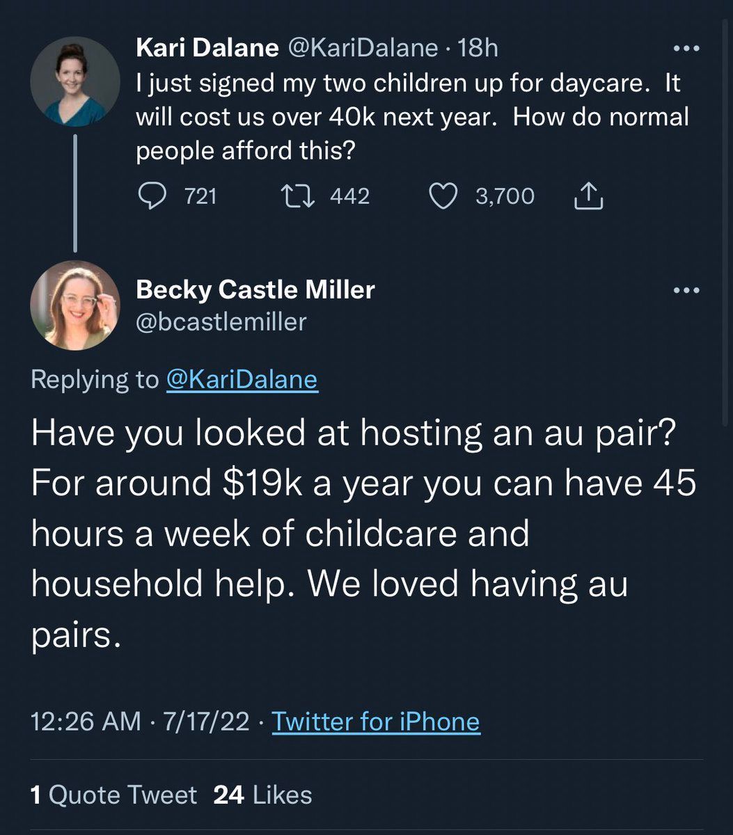Click @KariDalane in the Replying to line
733x835 pixels.
coord(242,379)
